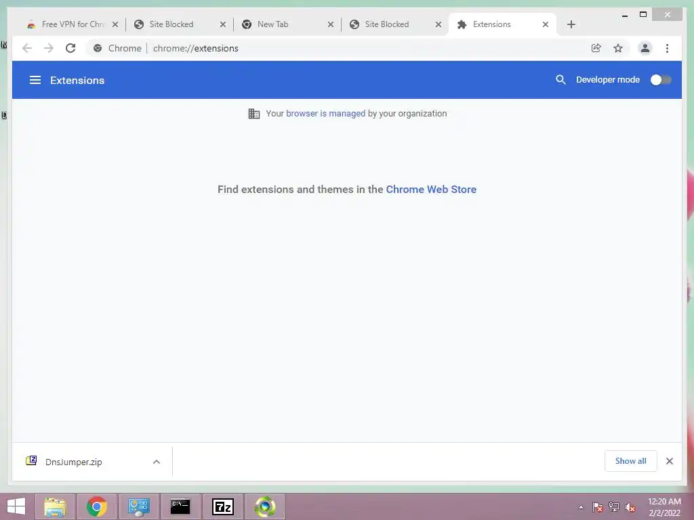This screenshot has width=694, height=520.
Task: Search extensions with the magnifier icon
Action: (560, 80)
